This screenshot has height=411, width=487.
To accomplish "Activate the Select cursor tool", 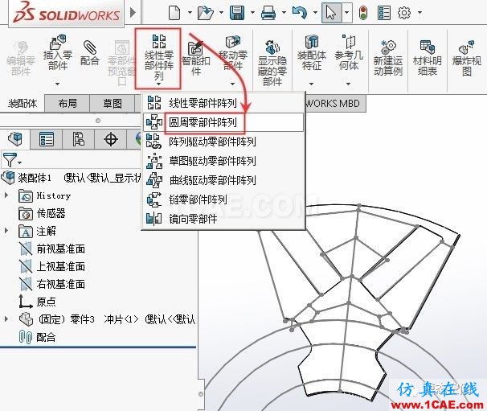I will coord(331,13).
